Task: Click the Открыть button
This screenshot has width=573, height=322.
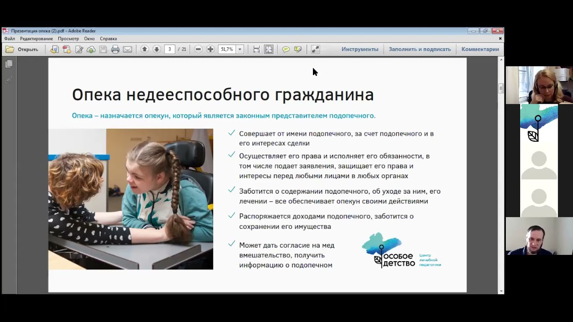Action: tap(22, 49)
